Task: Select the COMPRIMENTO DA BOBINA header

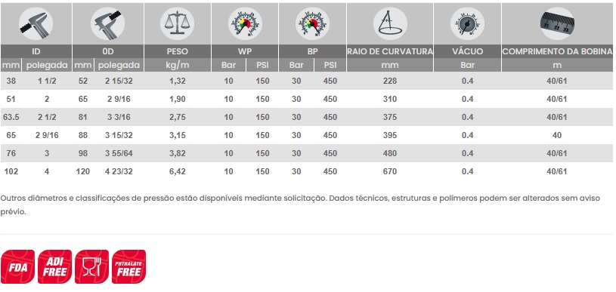Action: [557, 51]
